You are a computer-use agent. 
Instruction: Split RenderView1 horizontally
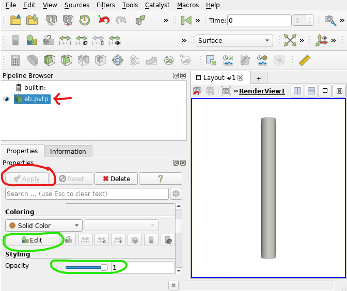pos(297,91)
